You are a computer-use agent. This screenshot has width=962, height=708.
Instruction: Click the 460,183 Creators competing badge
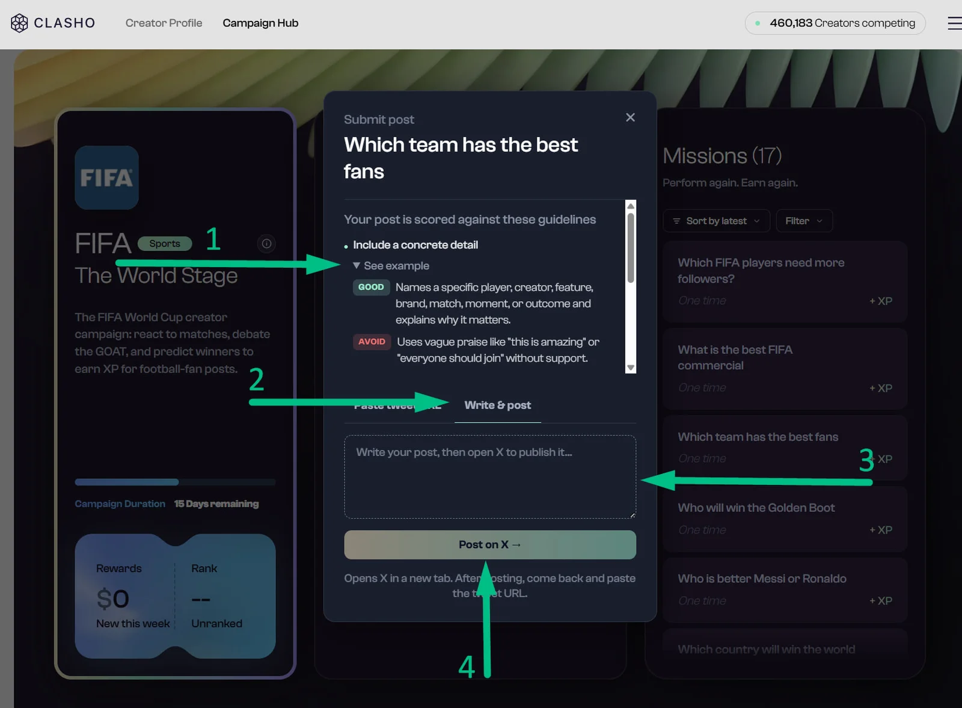[835, 23]
